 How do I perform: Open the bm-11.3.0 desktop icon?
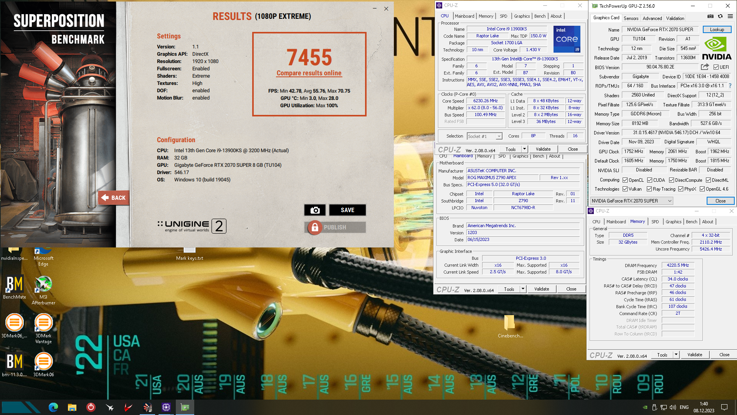15,365
